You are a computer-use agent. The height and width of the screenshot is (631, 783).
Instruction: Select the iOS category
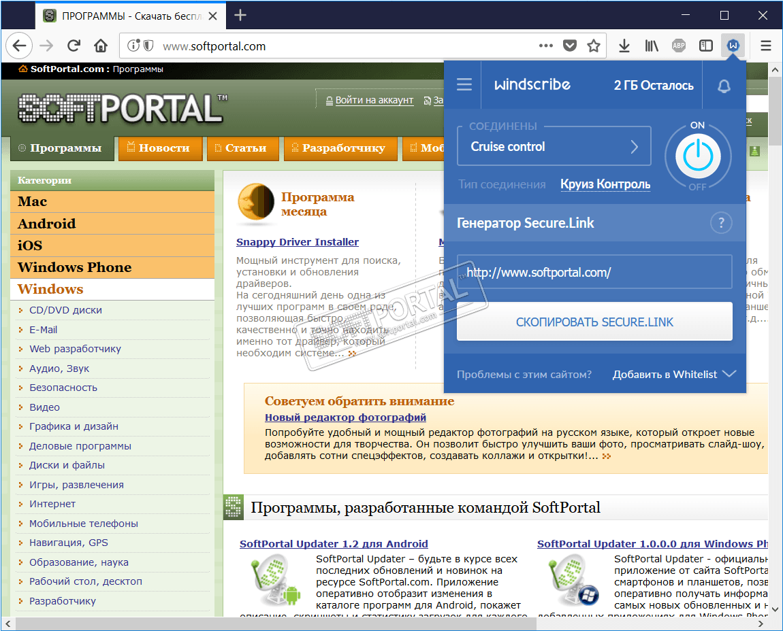click(x=112, y=245)
